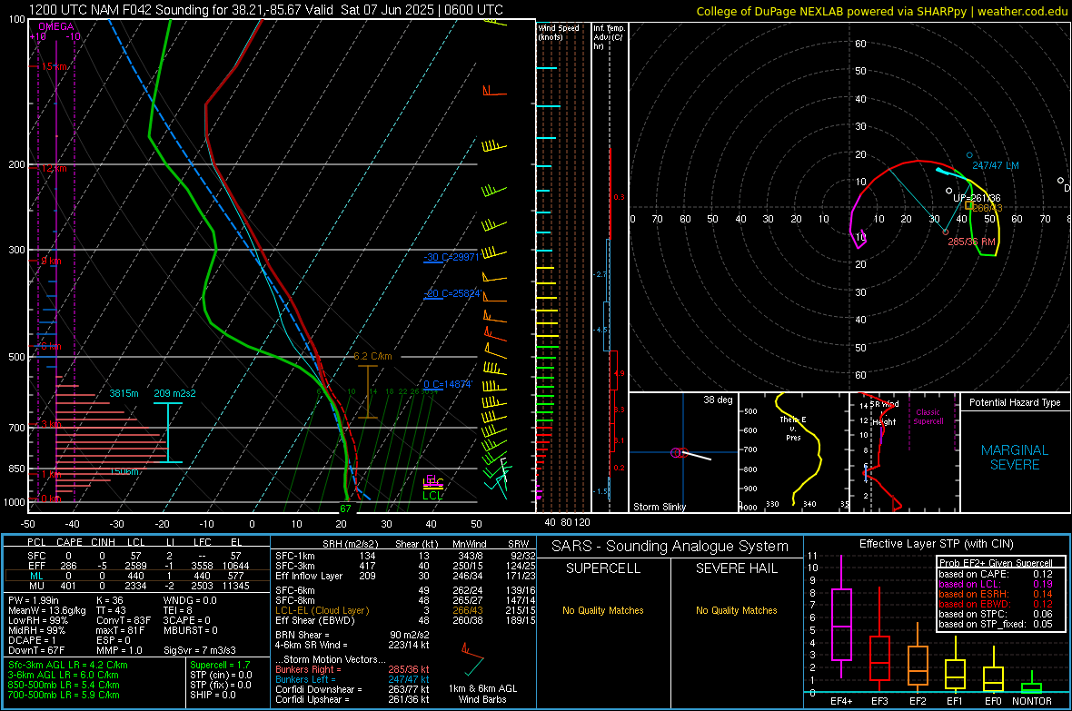Image resolution: width=1072 pixels, height=711 pixels.
Task: Click the CAPE column header
Action: pyautogui.click(x=69, y=541)
